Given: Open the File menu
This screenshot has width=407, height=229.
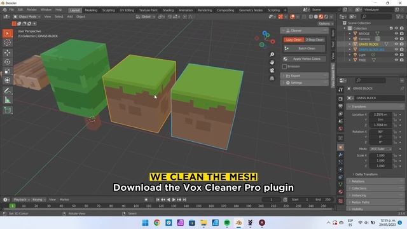Looking at the screenshot, I should [x=11, y=10].
